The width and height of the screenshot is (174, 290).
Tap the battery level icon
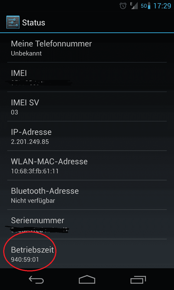point(149,6)
